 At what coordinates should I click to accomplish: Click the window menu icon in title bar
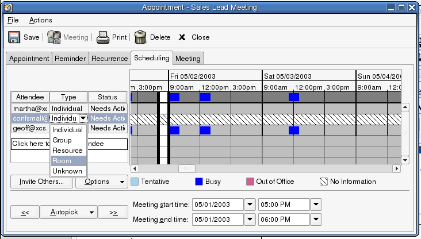pyautogui.click(x=7, y=7)
